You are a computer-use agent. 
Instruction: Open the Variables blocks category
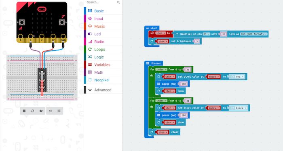[103, 65]
